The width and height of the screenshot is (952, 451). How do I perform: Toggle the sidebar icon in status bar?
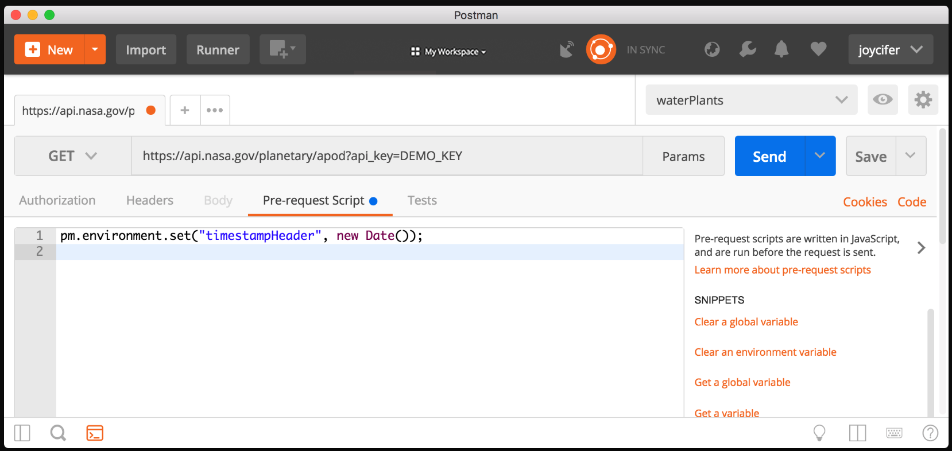[22, 433]
